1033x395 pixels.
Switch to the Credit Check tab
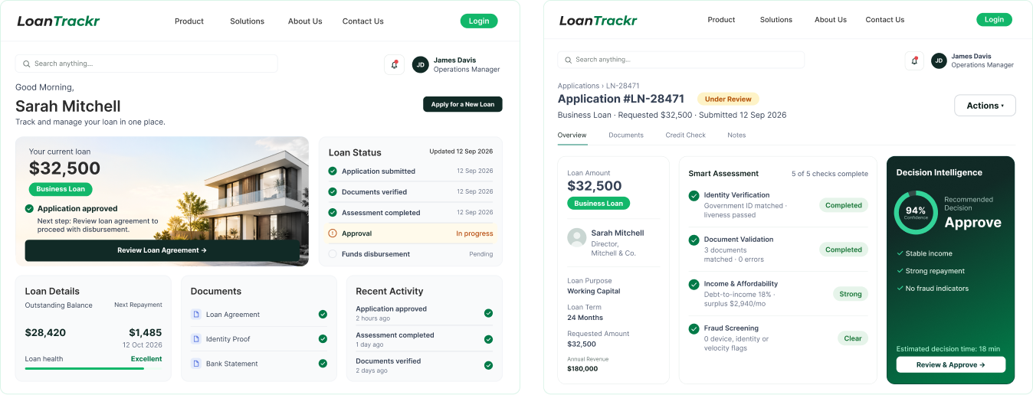[x=686, y=135]
